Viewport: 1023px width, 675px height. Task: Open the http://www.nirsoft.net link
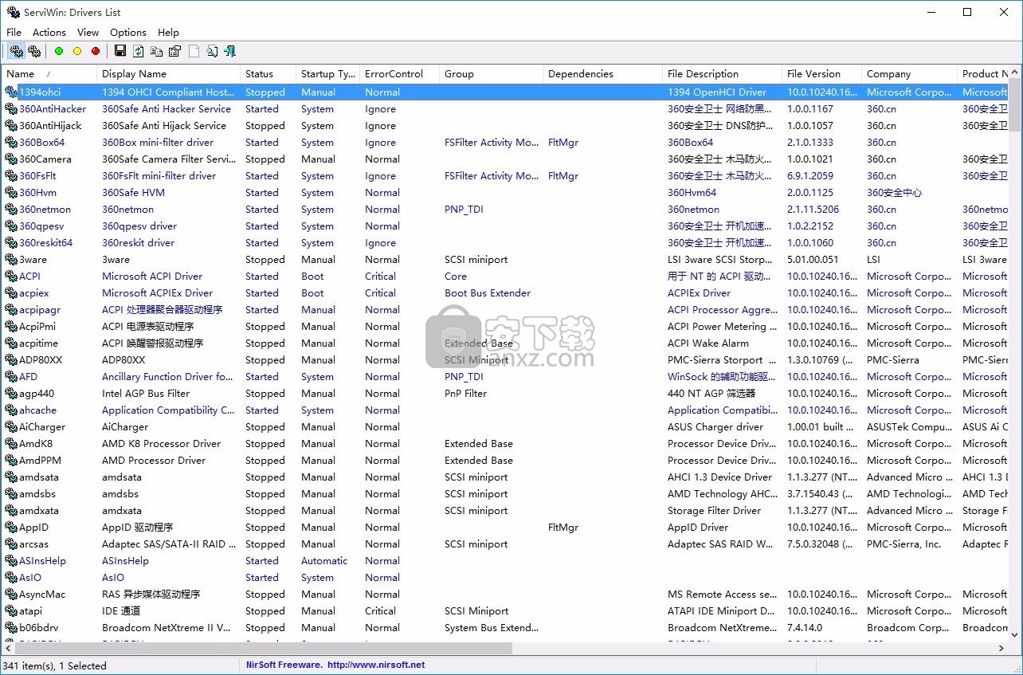click(375, 665)
